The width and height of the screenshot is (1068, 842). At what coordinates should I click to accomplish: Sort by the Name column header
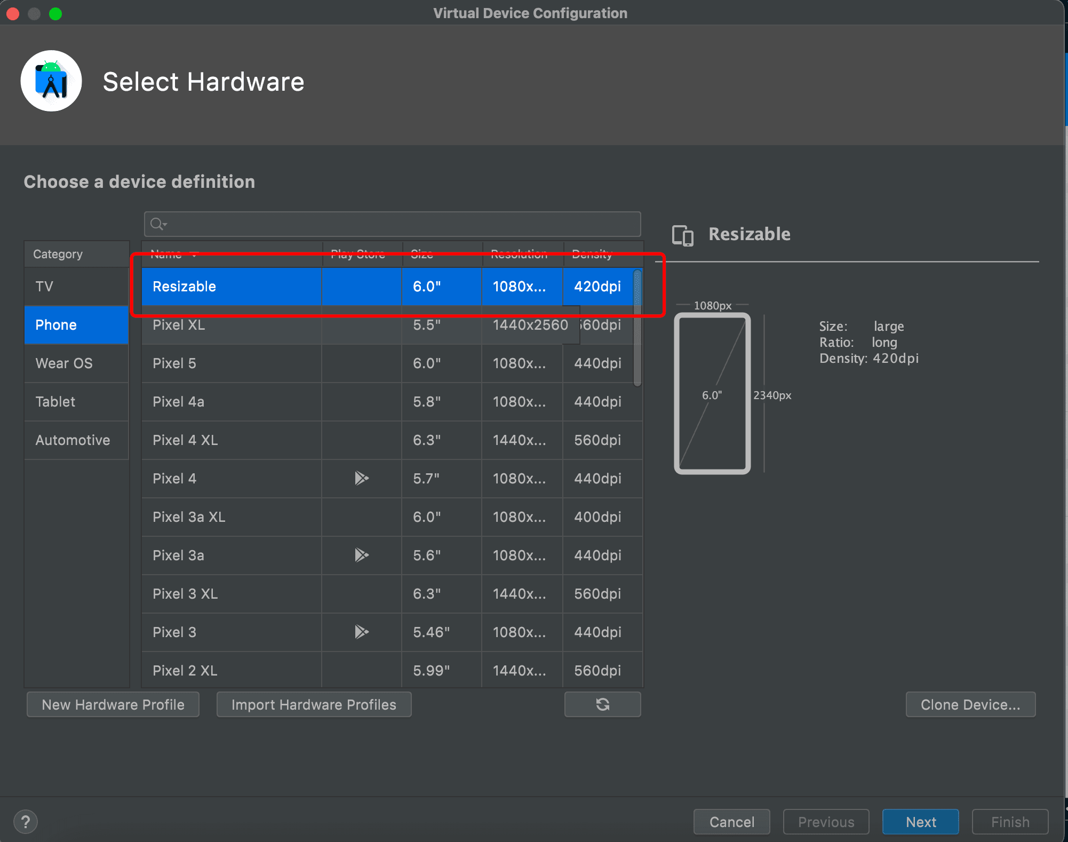tap(232, 255)
